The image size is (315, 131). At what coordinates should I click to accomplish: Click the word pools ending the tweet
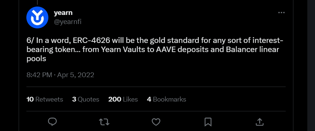(x=36, y=59)
